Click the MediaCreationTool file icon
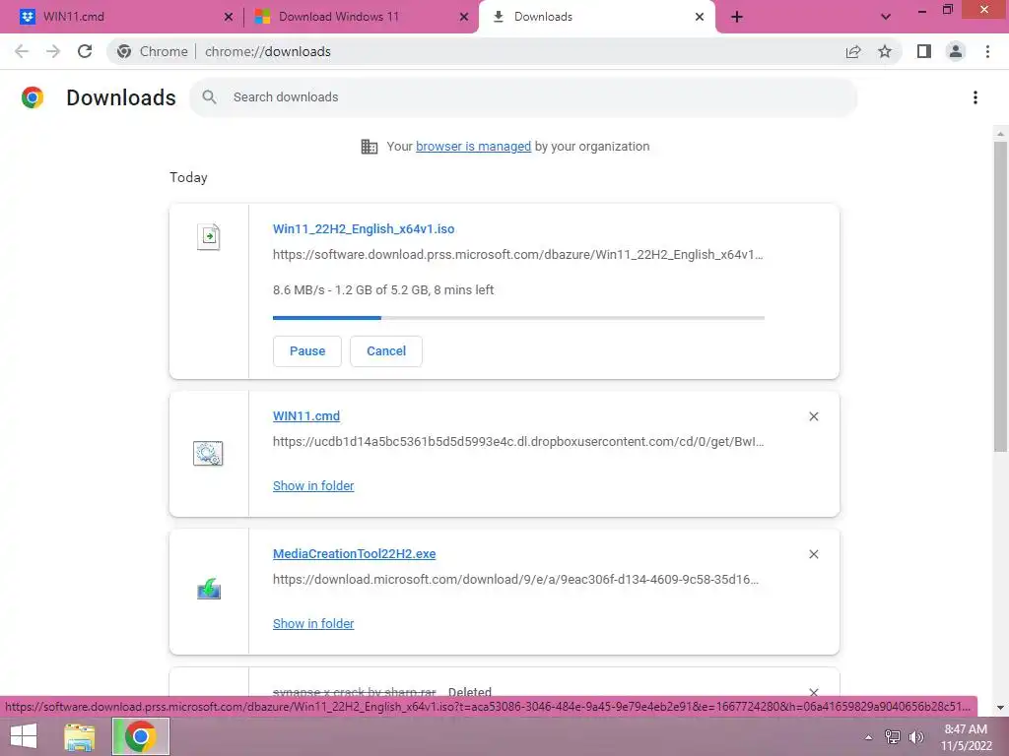Screen dimensions: 1009x756 [209, 589]
